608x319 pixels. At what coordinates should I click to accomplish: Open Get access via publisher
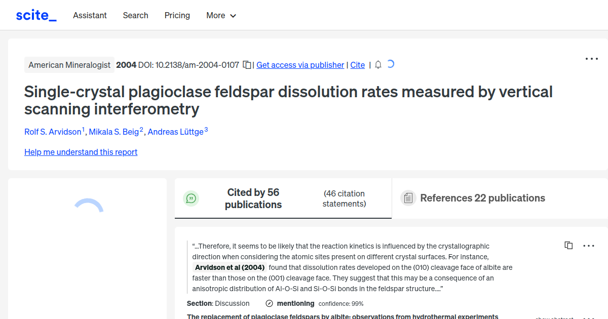(300, 65)
